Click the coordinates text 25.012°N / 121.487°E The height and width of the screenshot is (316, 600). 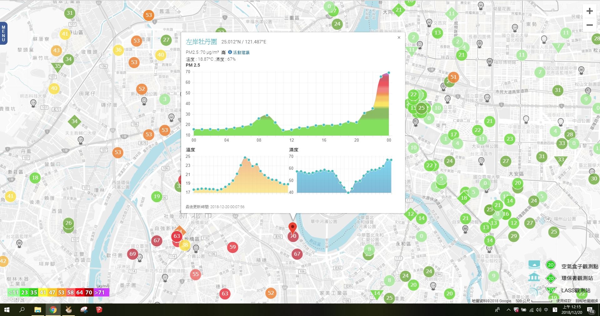coord(244,42)
